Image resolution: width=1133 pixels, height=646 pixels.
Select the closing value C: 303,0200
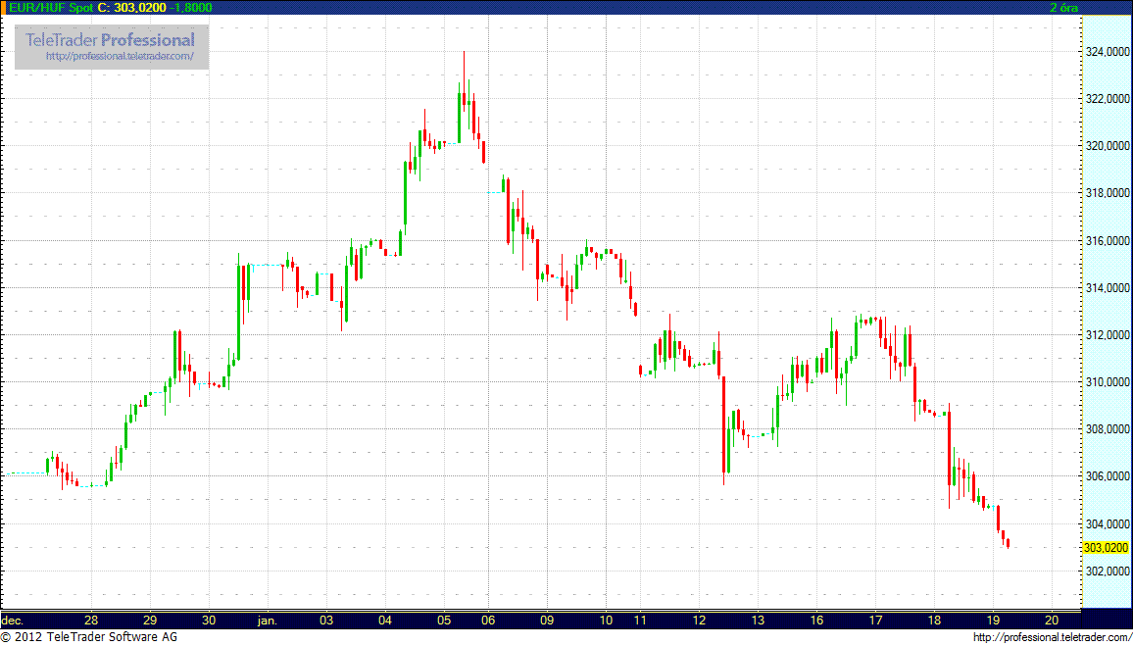(x=131, y=7)
